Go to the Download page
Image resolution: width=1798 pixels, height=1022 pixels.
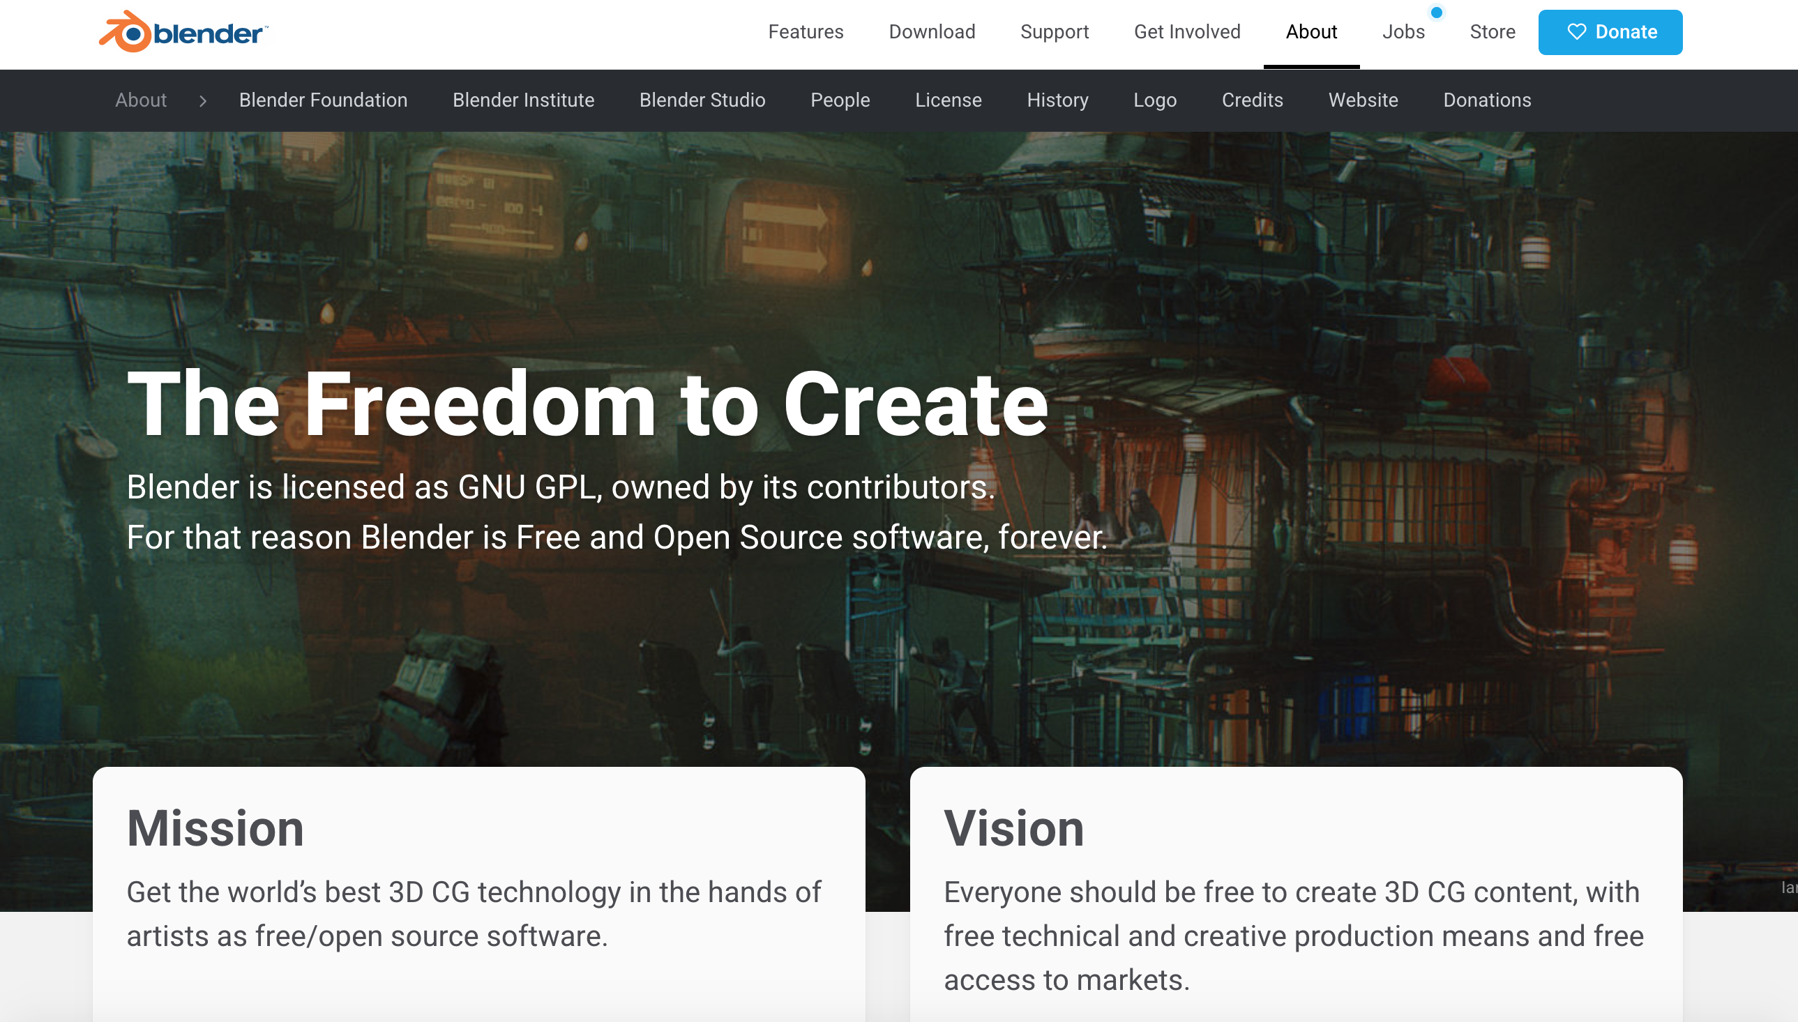(931, 31)
